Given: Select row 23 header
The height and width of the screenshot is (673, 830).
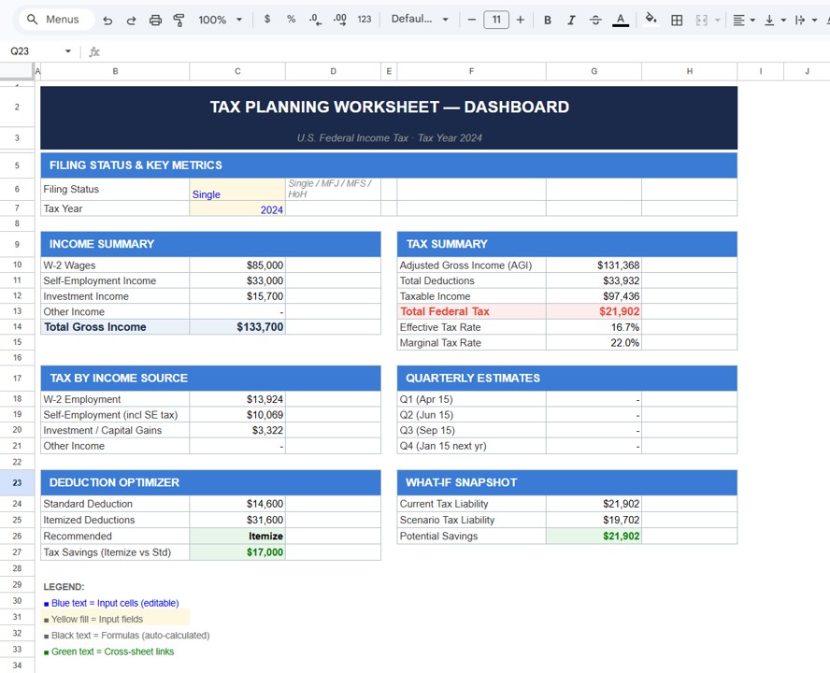Looking at the screenshot, I should (17, 483).
